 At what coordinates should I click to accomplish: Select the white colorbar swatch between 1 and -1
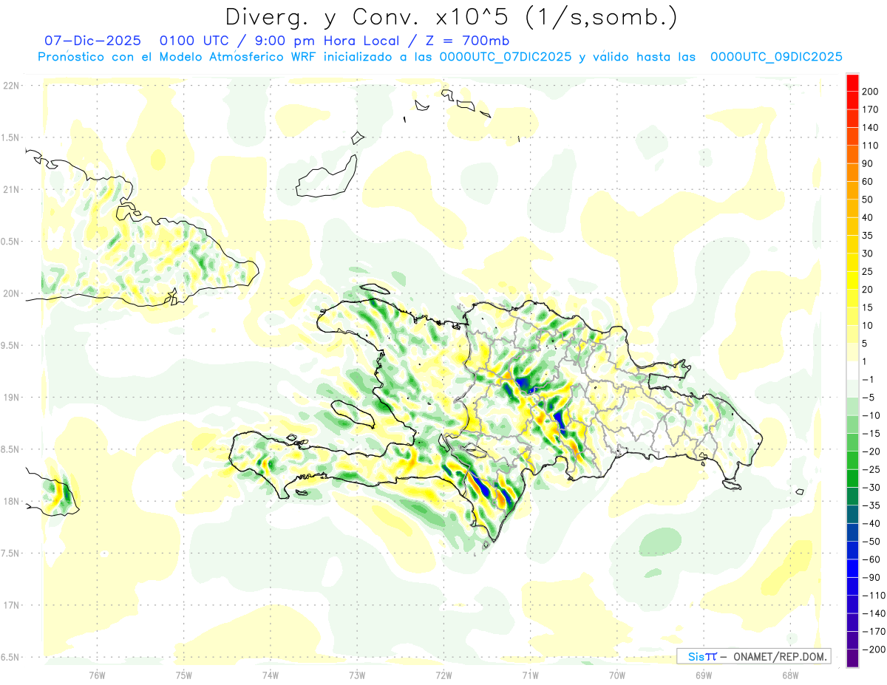coord(852,370)
